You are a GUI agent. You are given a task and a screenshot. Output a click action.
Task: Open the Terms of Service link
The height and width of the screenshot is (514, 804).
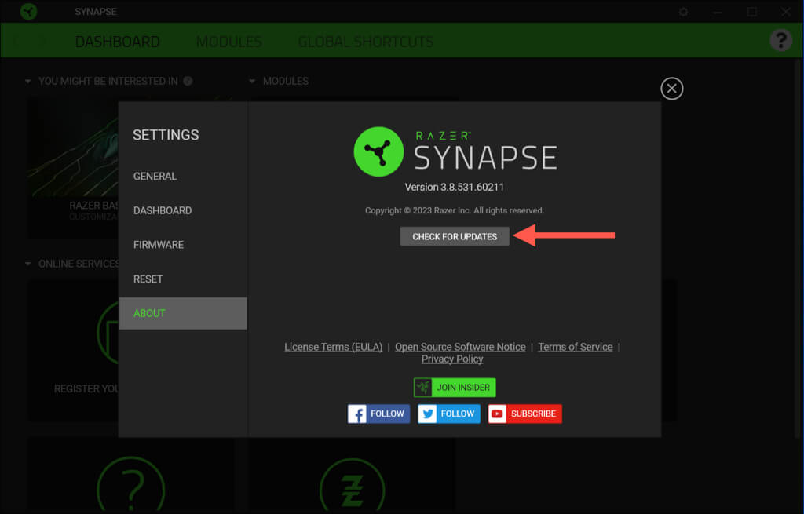coord(576,347)
